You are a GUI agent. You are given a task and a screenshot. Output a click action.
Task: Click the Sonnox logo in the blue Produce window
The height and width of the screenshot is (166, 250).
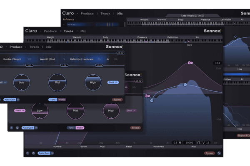click(x=115, y=47)
